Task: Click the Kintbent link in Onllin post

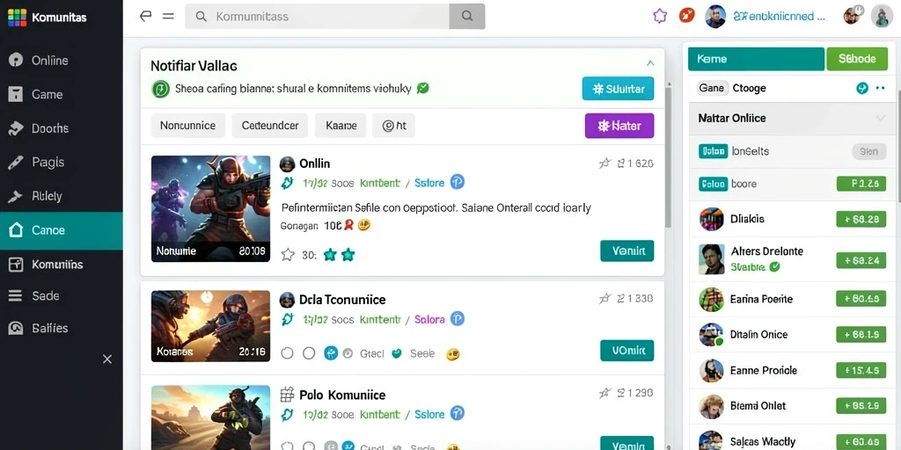Action: (379, 183)
